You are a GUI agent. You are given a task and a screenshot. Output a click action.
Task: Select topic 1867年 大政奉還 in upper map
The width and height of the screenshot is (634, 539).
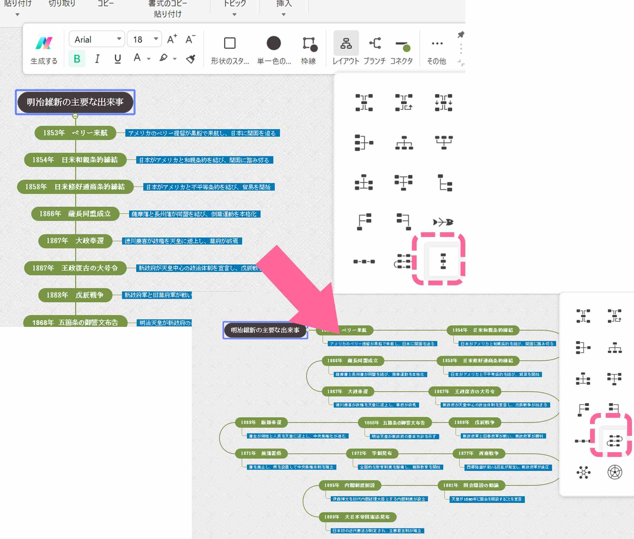coord(75,241)
